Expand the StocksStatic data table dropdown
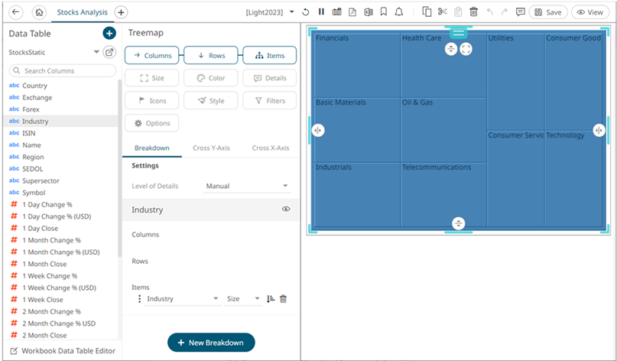The width and height of the screenshot is (617, 361). coord(96,52)
